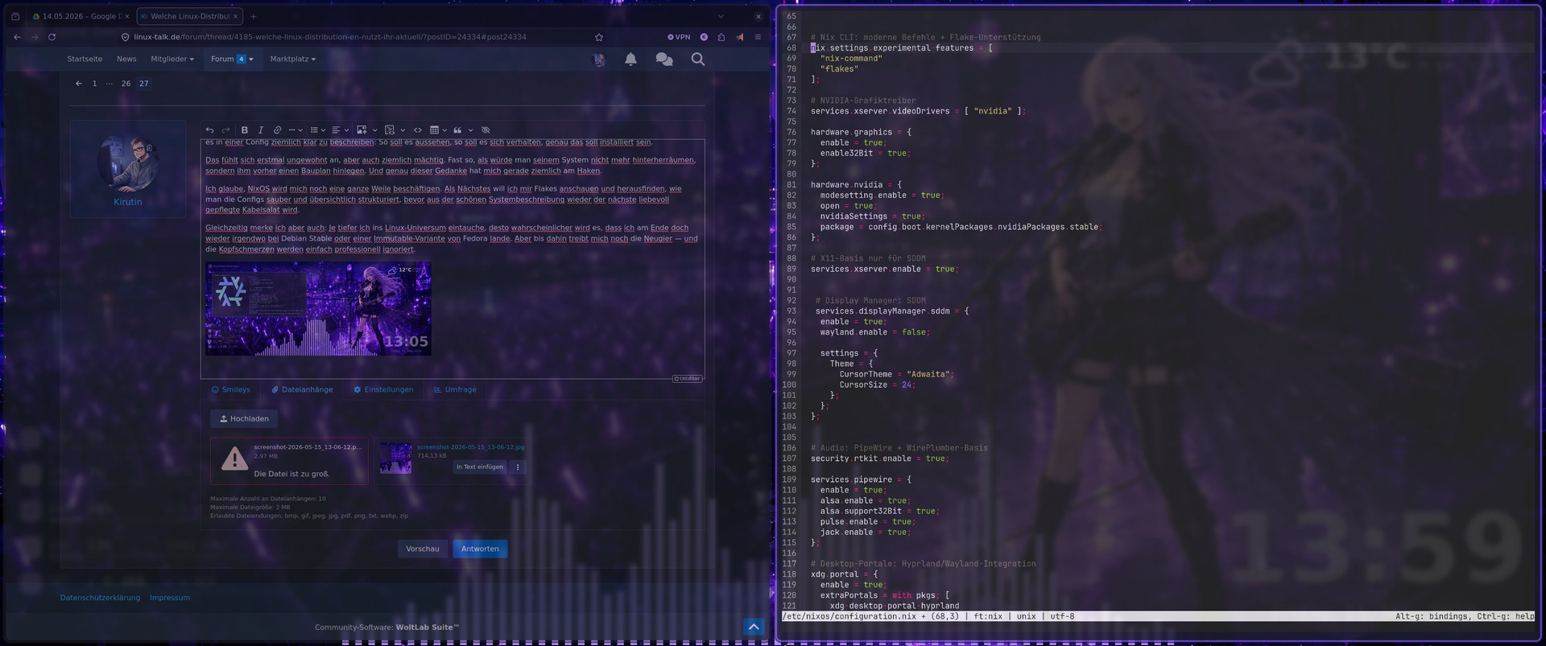Go to Startseite in the forum menu
1546x646 pixels.
[x=85, y=59]
